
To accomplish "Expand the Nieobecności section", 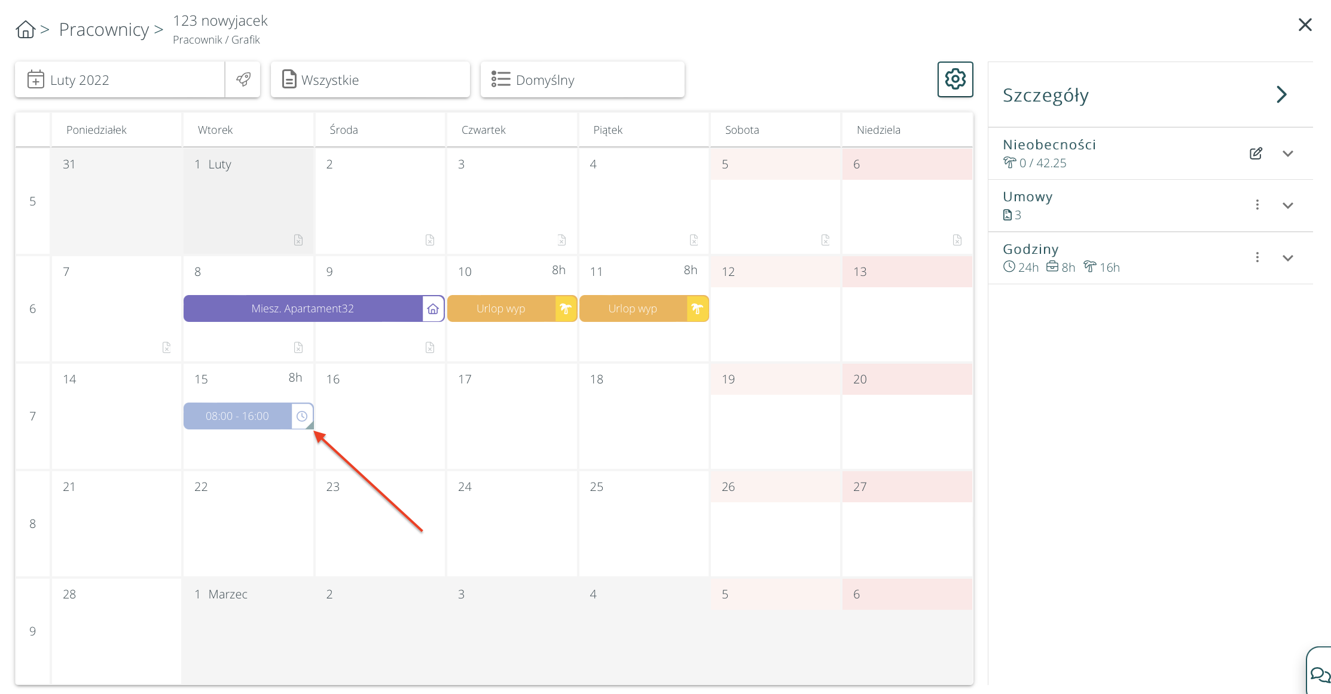I will pyautogui.click(x=1288, y=153).
